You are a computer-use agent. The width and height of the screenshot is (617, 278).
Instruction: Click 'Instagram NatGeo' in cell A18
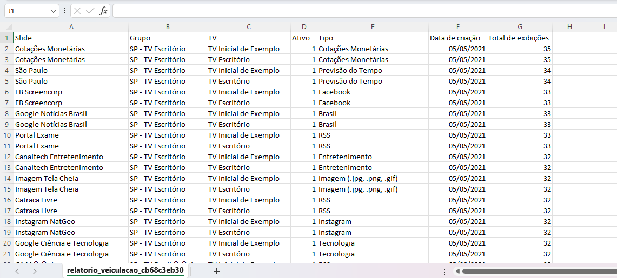(x=45, y=222)
